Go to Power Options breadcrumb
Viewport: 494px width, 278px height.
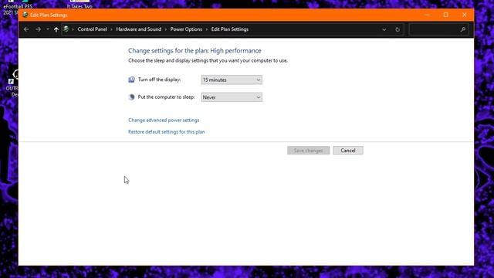click(186, 29)
